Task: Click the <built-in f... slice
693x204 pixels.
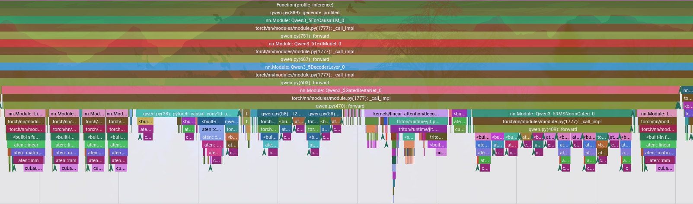Action: coord(658,137)
